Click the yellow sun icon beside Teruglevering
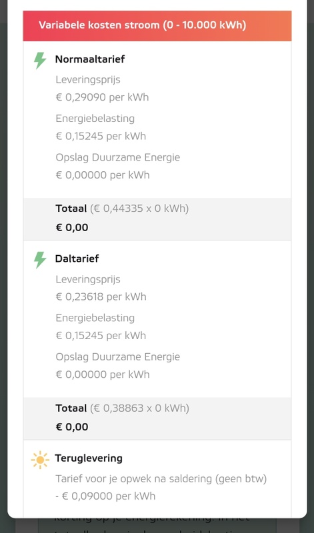This screenshot has height=533, width=314. (40, 460)
